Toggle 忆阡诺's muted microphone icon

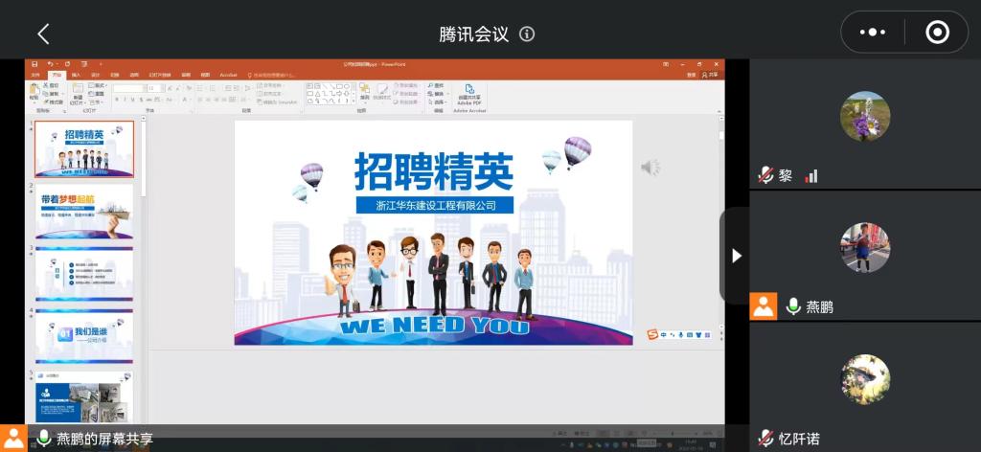[765, 439]
